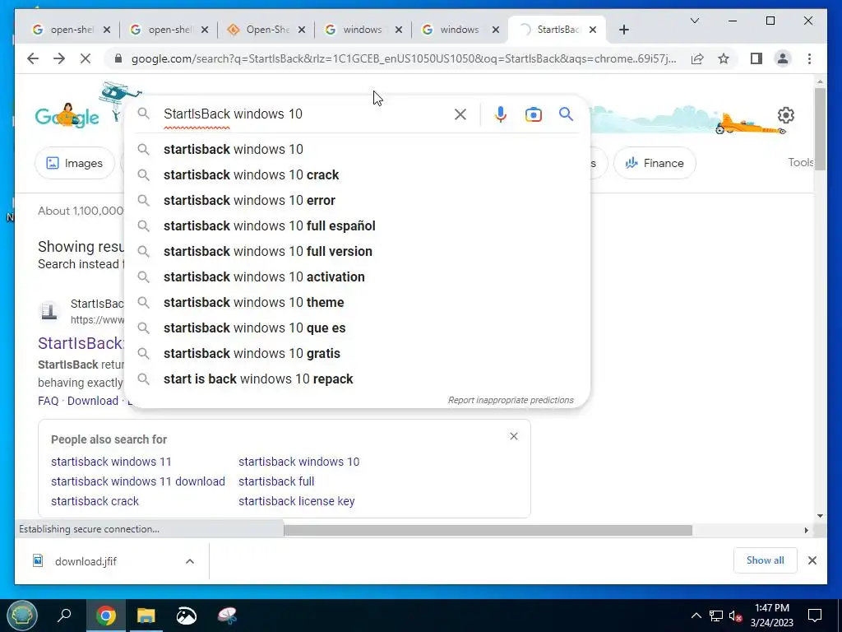
Task: Click the horizontal scrollbar right arrow
Action: point(806,531)
